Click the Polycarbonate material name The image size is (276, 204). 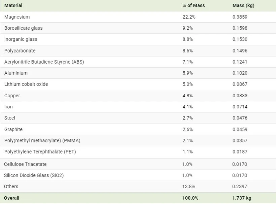point(20,51)
